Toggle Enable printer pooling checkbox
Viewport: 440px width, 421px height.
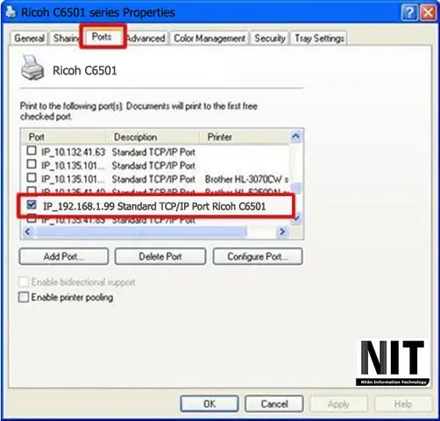click(x=24, y=297)
